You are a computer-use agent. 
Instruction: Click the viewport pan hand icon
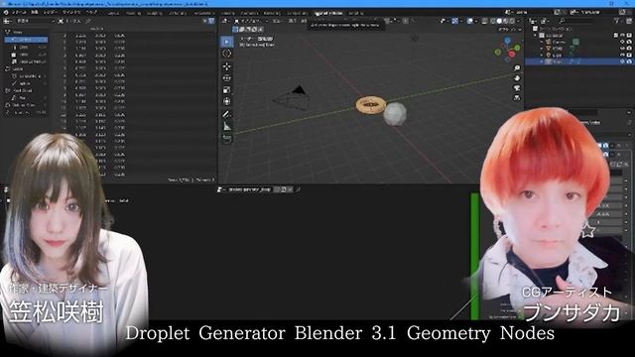517,77
